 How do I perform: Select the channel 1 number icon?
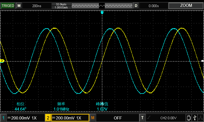tap(3, 118)
